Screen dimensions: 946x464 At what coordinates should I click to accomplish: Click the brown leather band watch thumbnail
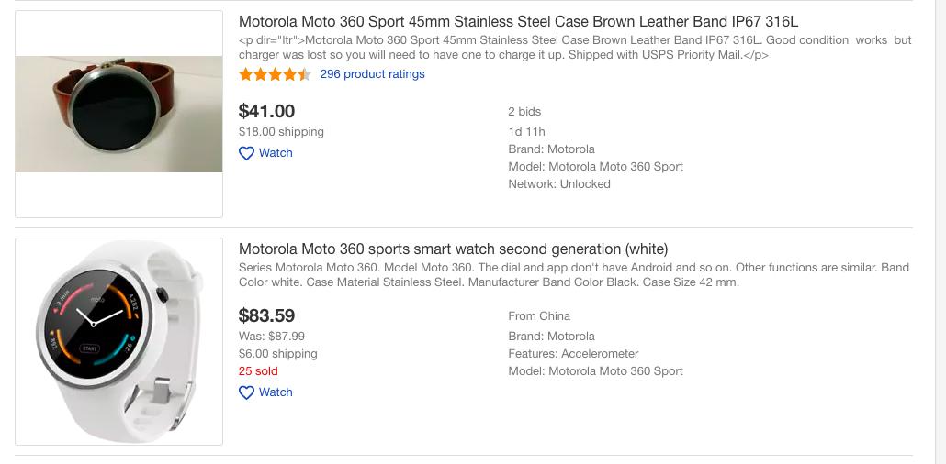(x=119, y=114)
